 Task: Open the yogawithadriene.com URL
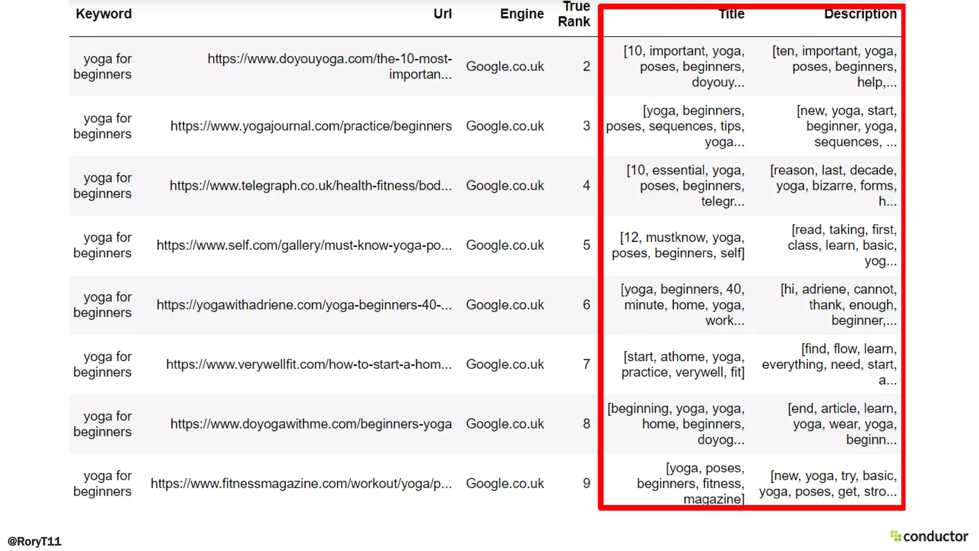[304, 305]
